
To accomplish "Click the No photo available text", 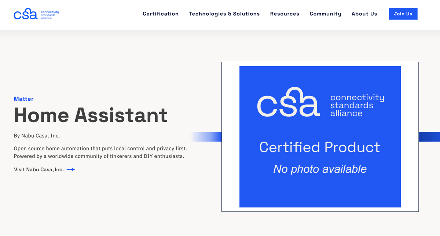I will coord(320,169).
